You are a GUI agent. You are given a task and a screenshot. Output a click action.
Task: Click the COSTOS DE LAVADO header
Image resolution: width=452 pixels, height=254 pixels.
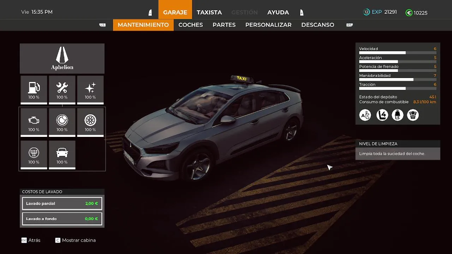coord(62,192)
